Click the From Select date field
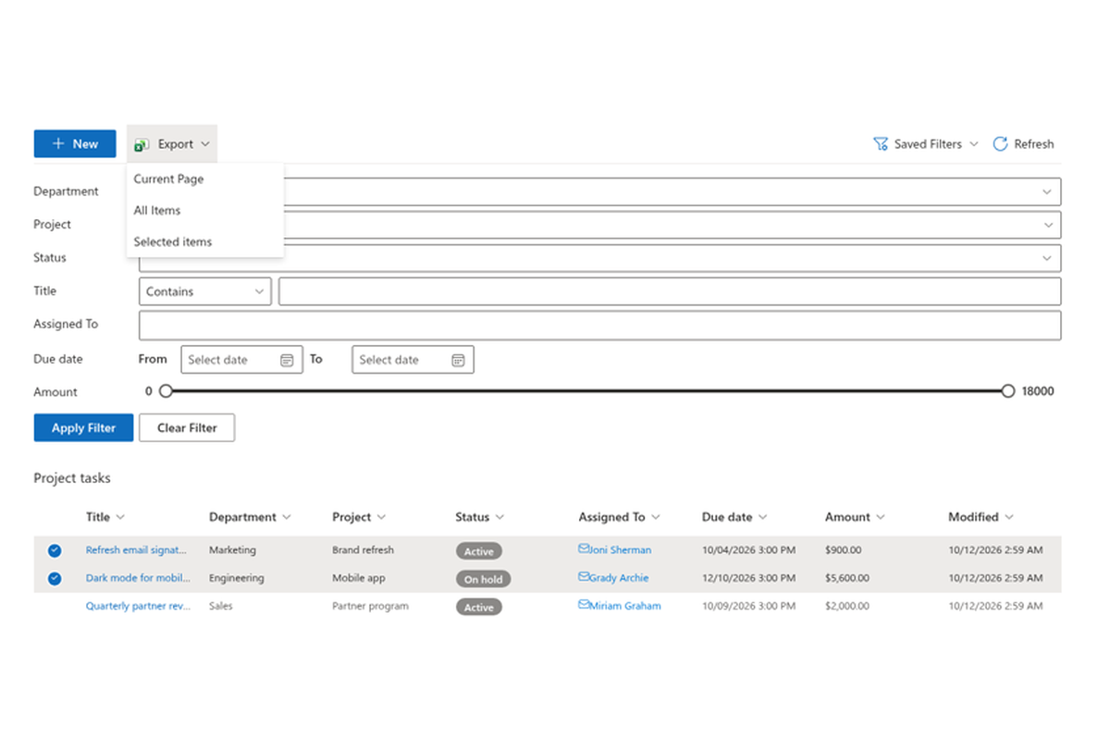 [x=241, y=360]
